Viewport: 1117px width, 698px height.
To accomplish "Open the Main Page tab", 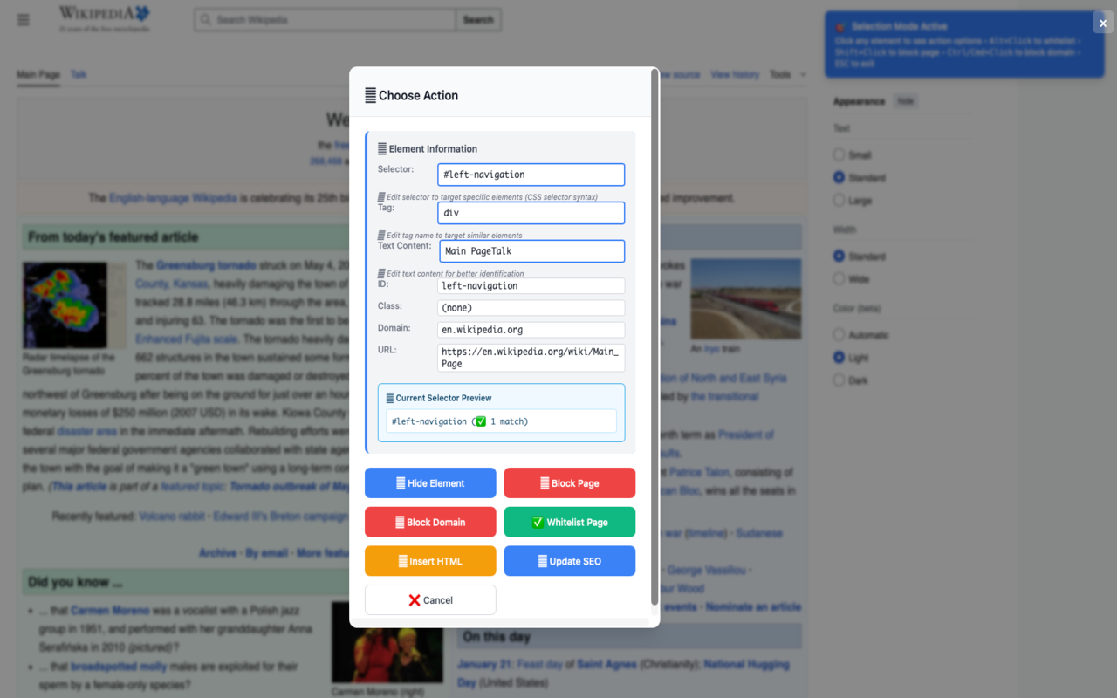I will 38,75.
